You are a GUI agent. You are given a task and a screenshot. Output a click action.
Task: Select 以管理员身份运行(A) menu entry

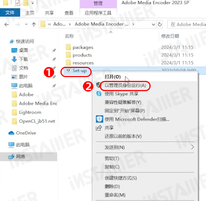125,85
